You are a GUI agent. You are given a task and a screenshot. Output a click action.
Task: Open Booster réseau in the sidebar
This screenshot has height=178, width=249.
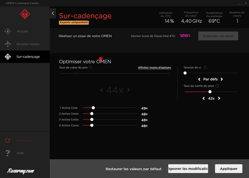[x=28, y=44]
